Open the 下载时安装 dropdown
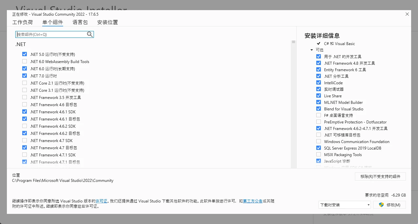Viewport: 418px width, 224px height. tap(345, 205)
